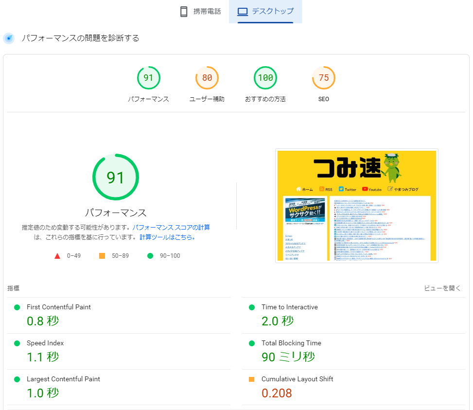Click the green dot beside First Contentful Paint
Image resolution: width=473 pixels, height=410 pixels.
pyautogui.click(x=17, y=307)
